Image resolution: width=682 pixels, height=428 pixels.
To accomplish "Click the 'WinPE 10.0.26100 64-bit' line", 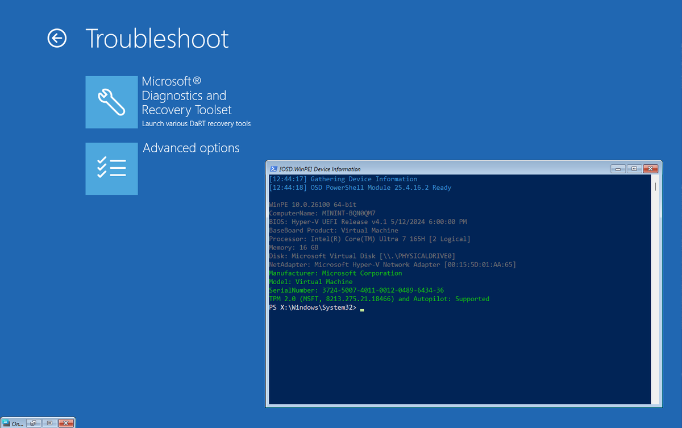I will (x=313, y=205).
